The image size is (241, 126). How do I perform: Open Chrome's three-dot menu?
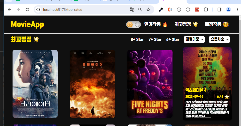pyautogui.click(x=237, y=10)
